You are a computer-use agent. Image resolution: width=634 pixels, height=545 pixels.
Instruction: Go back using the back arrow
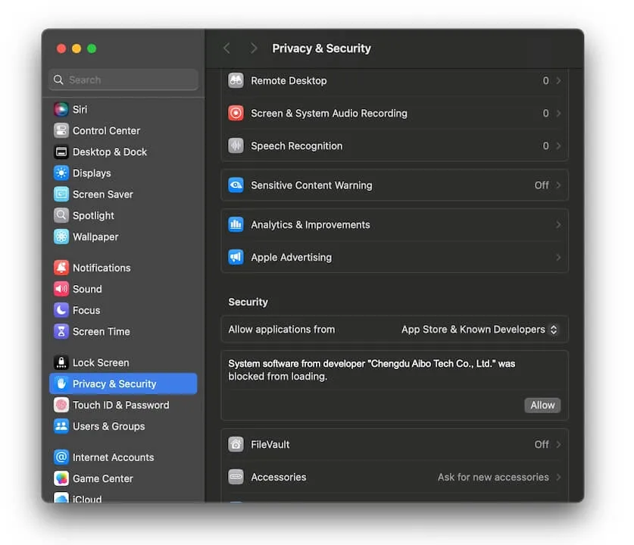(x=226, y=49)
